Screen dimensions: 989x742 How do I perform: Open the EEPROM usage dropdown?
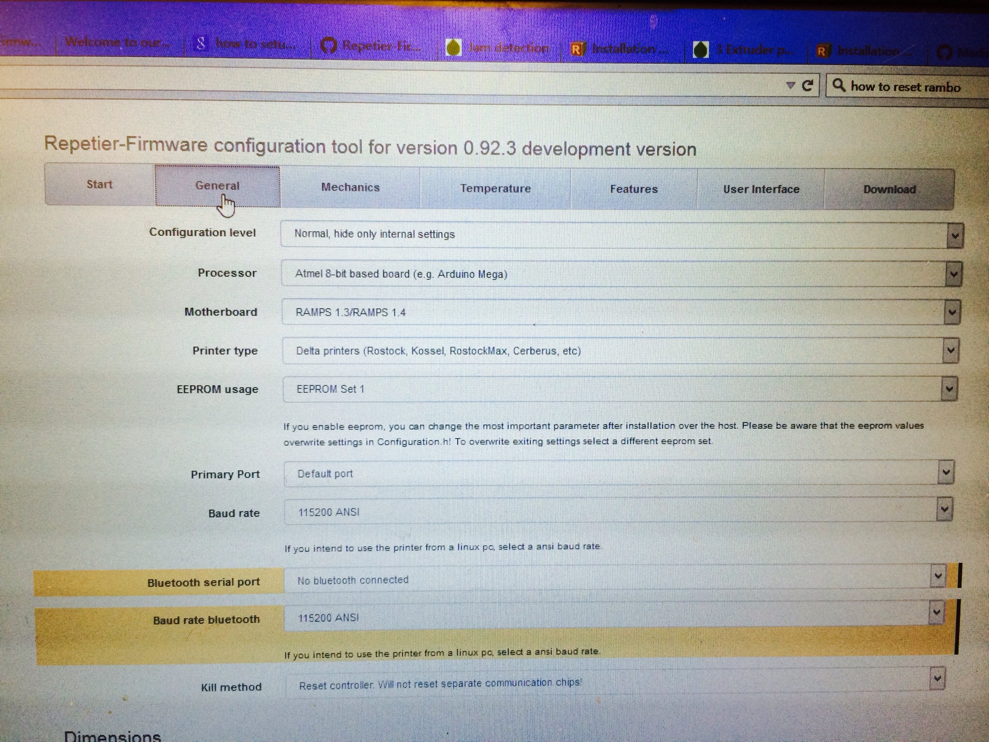(949, 389)
